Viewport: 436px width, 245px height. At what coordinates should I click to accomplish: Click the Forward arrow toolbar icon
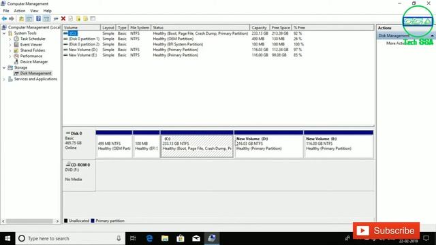point(12,18)
